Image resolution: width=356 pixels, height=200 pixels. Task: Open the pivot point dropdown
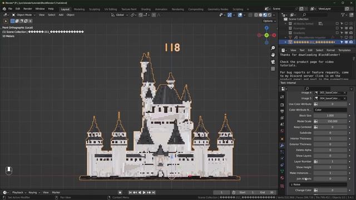tap(133, 15)
